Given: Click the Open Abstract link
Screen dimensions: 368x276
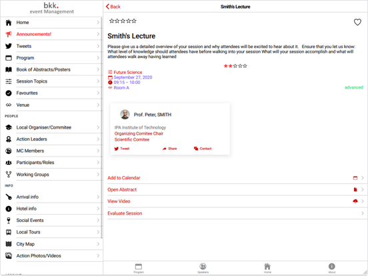Looking at the screenshot, I should 122,189.
